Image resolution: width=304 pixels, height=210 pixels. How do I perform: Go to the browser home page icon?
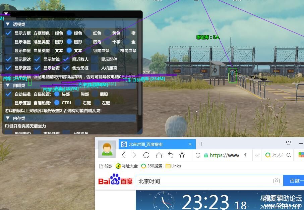159,155
